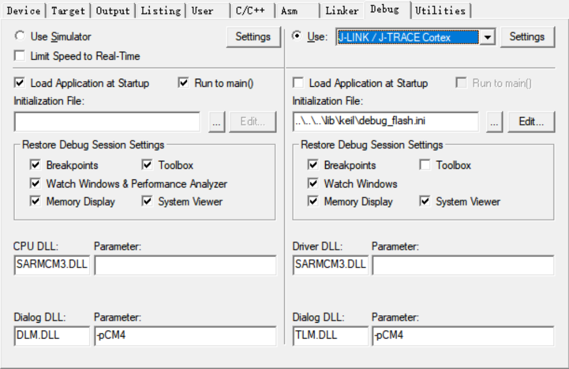Enable Limit Speed to Real-Time
The width and height of the screenshot is (569, 369).
[21, 56]
